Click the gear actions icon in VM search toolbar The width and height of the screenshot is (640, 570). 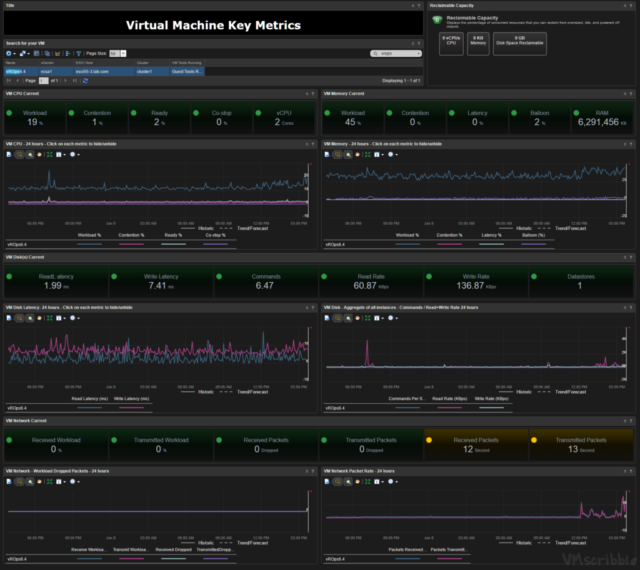[x=9, y=54]
